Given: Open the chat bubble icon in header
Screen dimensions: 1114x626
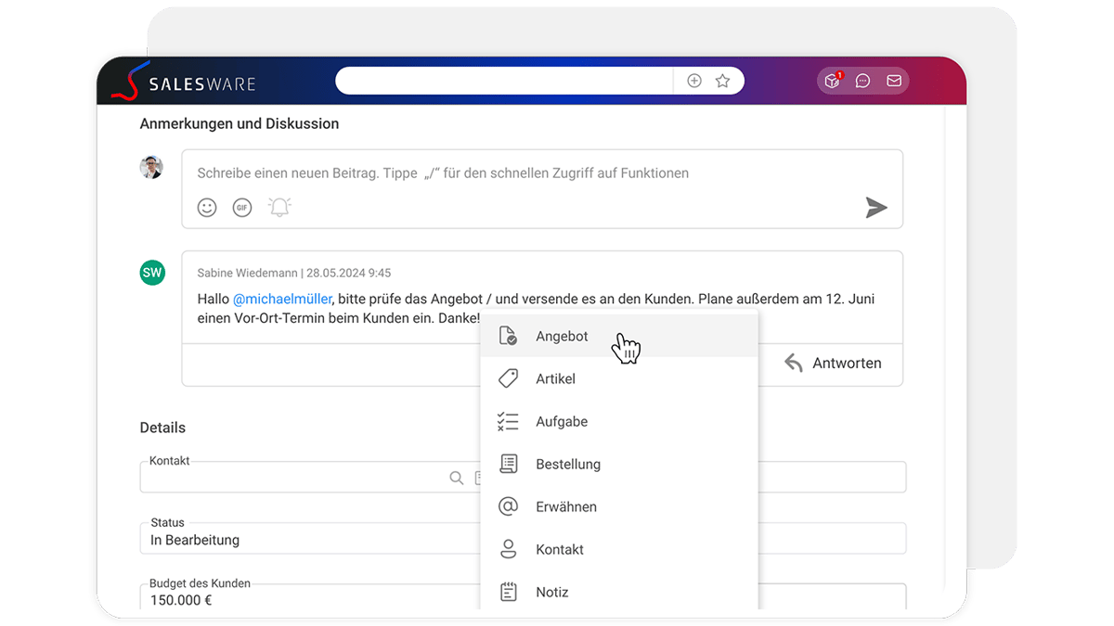Looking at the screenshot, I should pos(862,82).
